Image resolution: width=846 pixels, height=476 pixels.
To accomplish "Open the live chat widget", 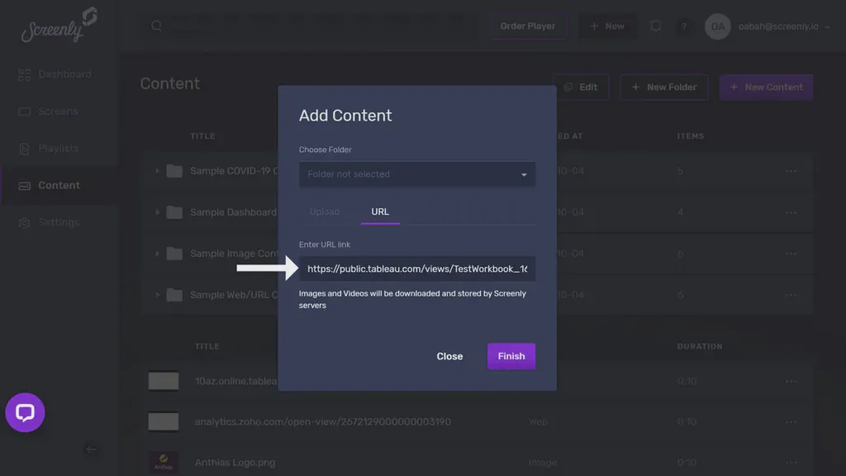I will [25, 413].
